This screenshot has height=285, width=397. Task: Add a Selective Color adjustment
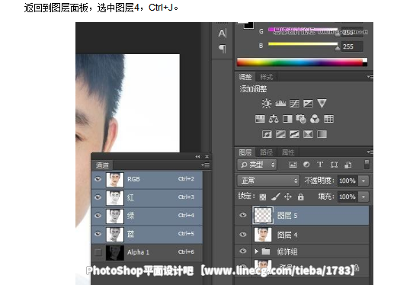pyautogui.click(x=308, y=134)
